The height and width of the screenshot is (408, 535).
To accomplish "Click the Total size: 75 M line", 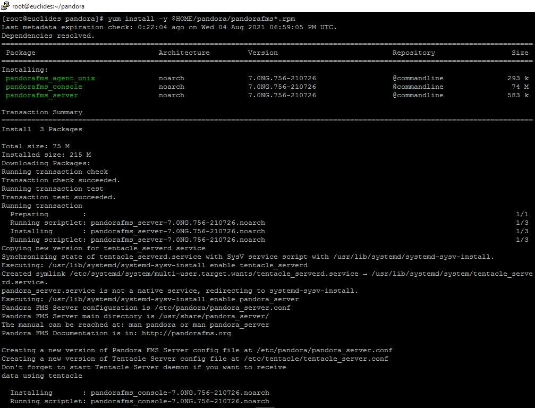I will pos(36,146).
